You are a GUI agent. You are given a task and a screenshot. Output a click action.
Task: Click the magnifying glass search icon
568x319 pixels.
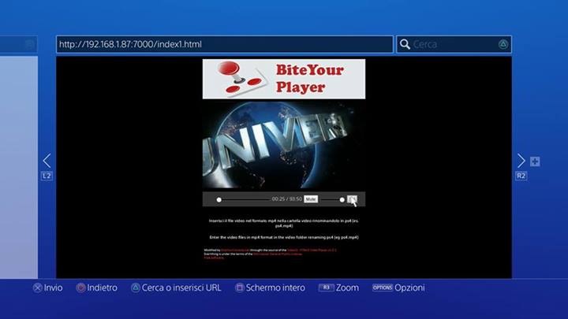pos(405,44)
